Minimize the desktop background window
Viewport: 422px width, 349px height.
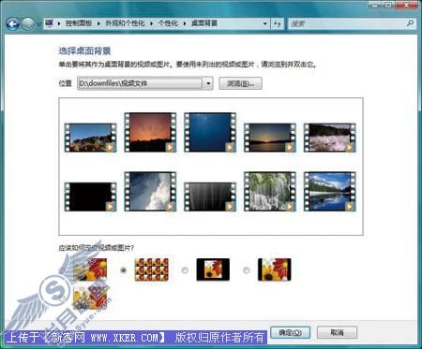(x=375, y=5)
